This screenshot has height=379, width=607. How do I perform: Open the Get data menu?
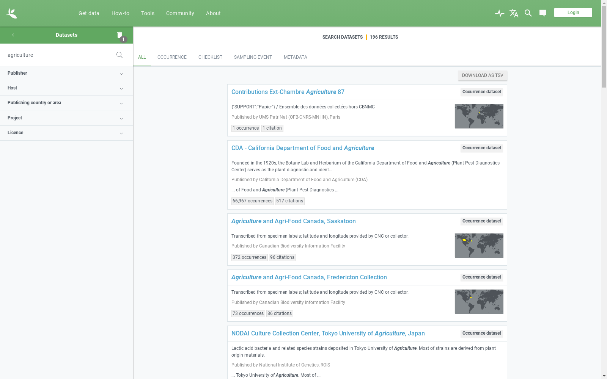(89, 13)
